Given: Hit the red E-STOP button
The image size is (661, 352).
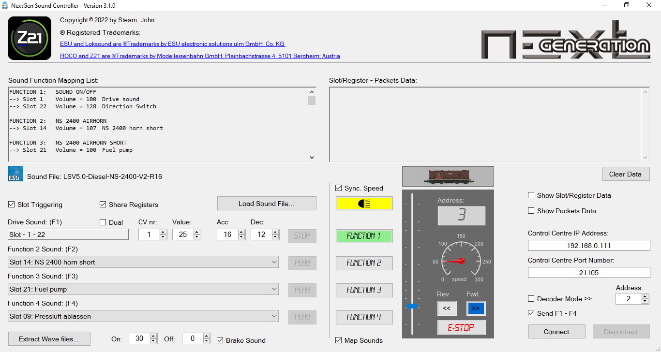Looking at the screenshot, I should tap(461, 327).
